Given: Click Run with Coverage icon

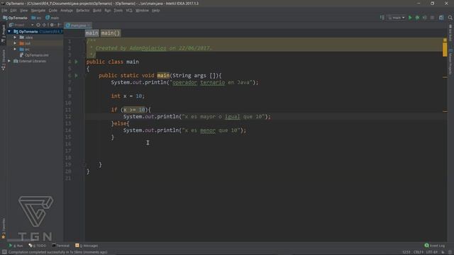Looking at the screenshot, I should [424, 18].
